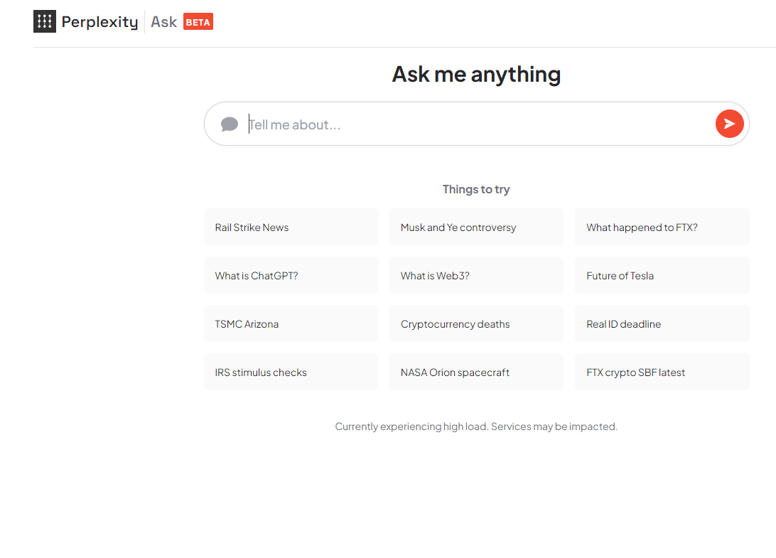Try the 'TSMC Arizona' suggestion
The image size is (776, 558).
pos(291,323)
